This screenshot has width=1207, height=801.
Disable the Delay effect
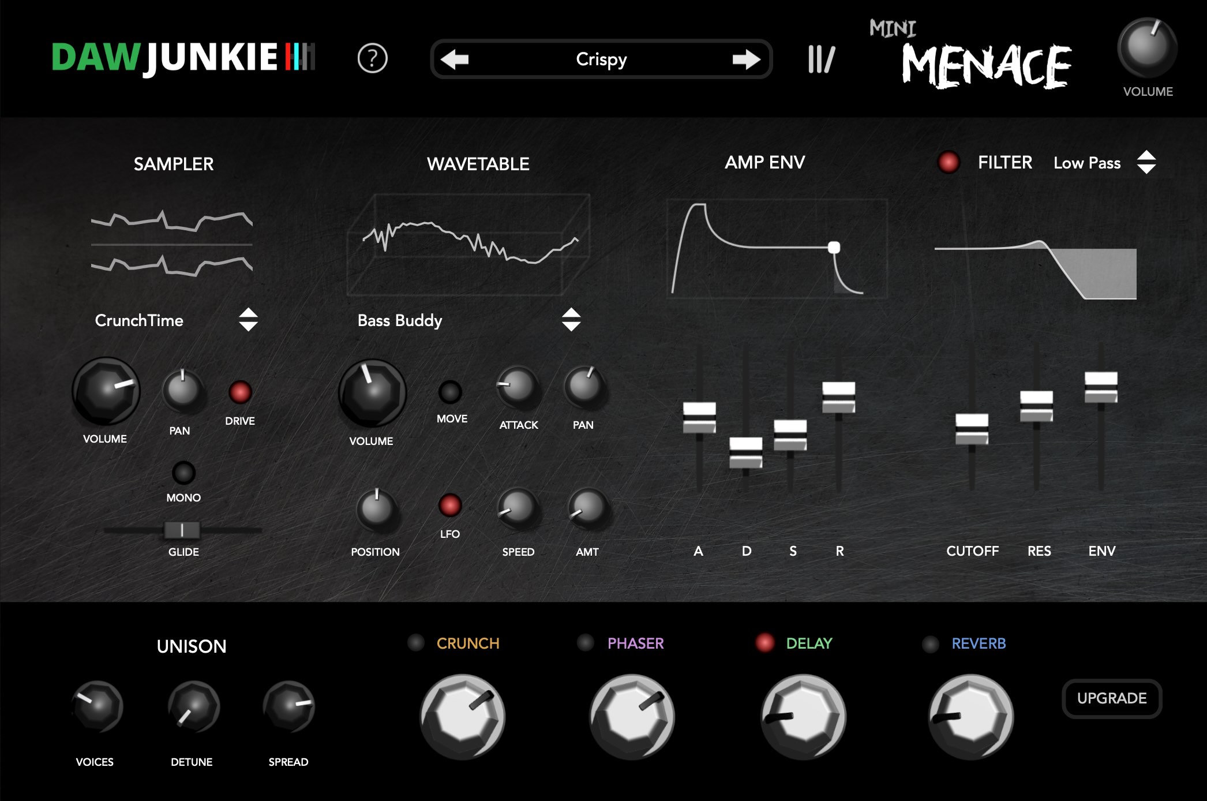coord(765,643)
